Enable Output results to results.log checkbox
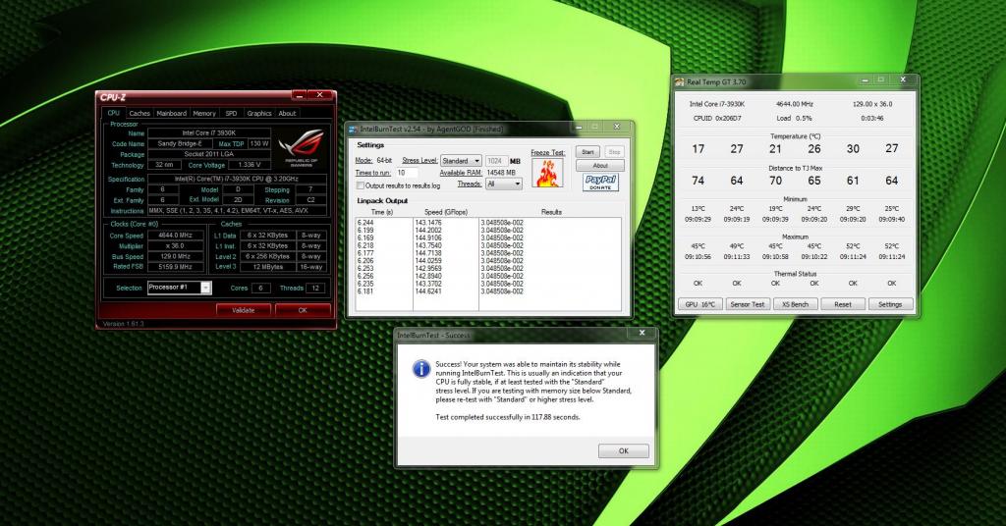Screen dimensions: 1006x526 tap(360, 185)
